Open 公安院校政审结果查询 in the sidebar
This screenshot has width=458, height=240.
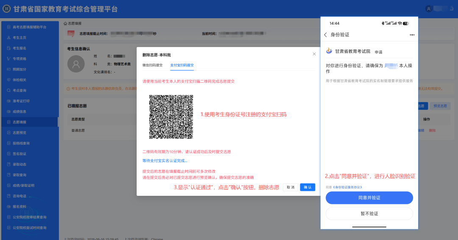[30, 217]
